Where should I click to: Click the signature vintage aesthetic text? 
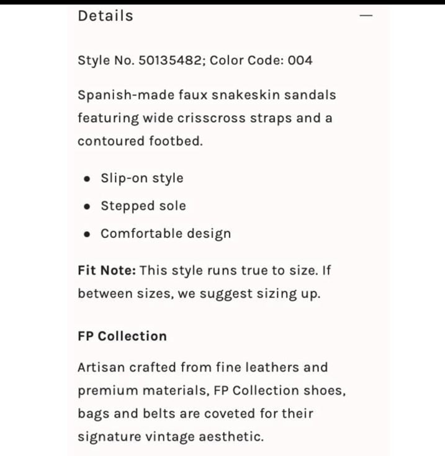coord(171,437)
